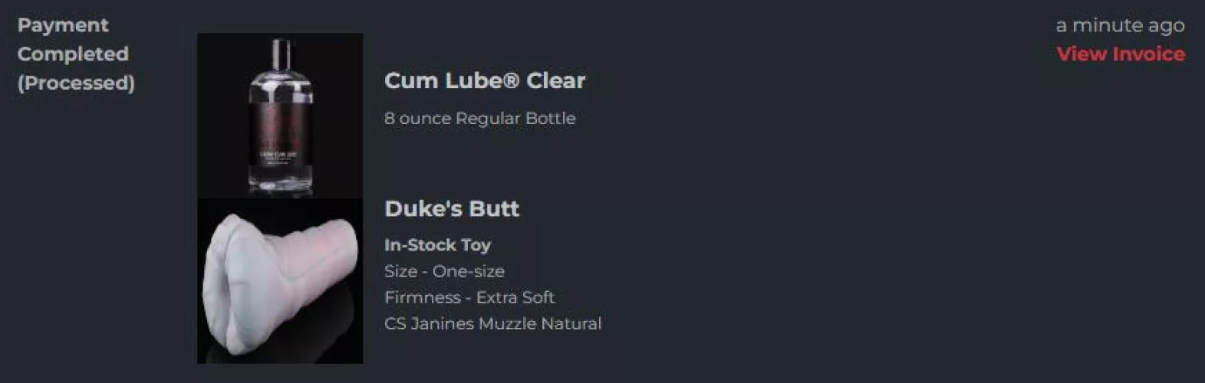The image size is (1205, 383).
Task: Select the 'Size - One-size' detail line
Action: (x=444, y=271)
